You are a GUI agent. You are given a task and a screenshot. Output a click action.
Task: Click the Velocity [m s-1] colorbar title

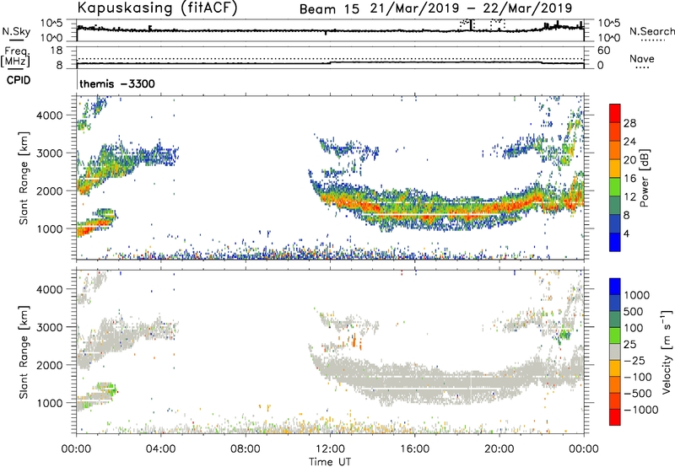(x=667, y=352)
